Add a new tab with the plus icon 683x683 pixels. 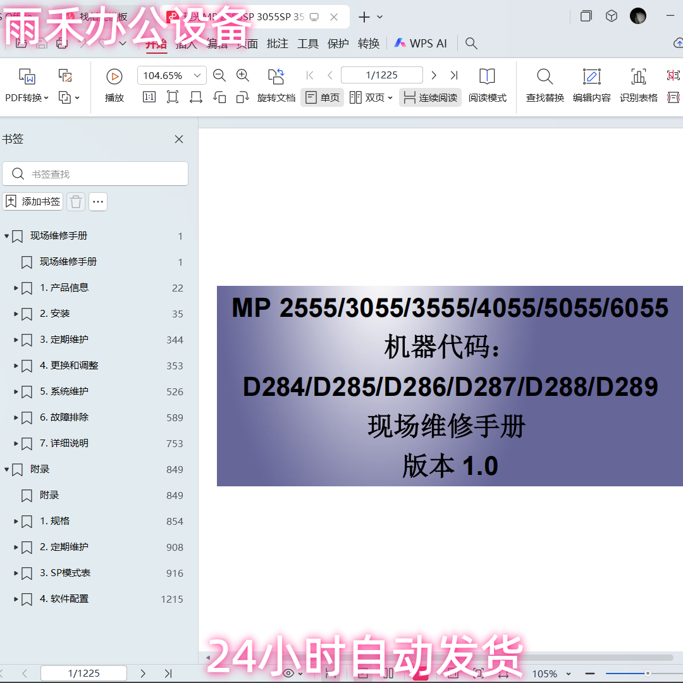tap(364, 17)
